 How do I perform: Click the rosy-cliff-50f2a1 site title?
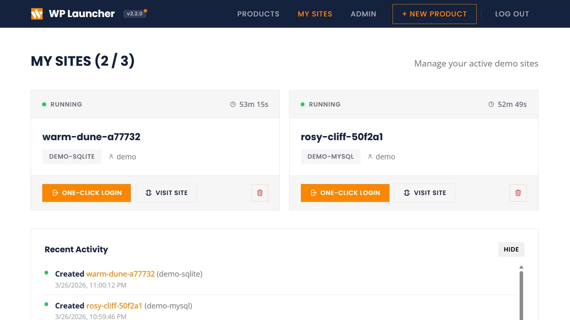coord(342,137)
